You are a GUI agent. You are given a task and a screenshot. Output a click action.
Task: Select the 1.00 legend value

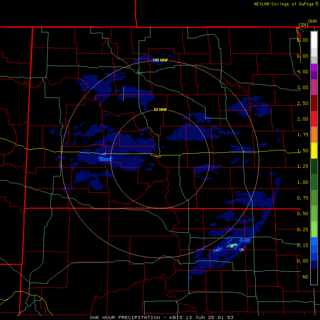click(303, 182)
